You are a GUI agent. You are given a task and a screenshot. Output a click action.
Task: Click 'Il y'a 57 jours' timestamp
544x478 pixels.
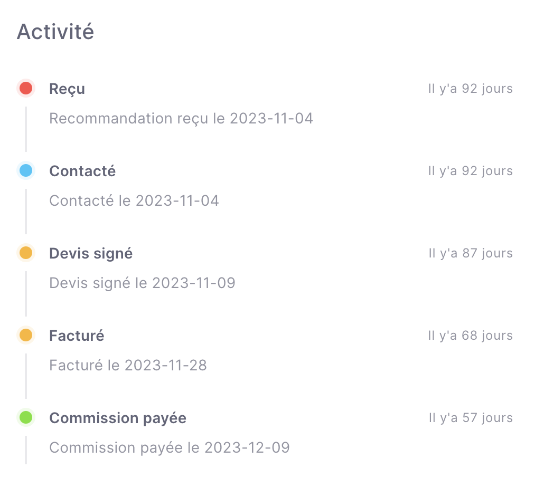pyautogui.click(x=471, y=418)
